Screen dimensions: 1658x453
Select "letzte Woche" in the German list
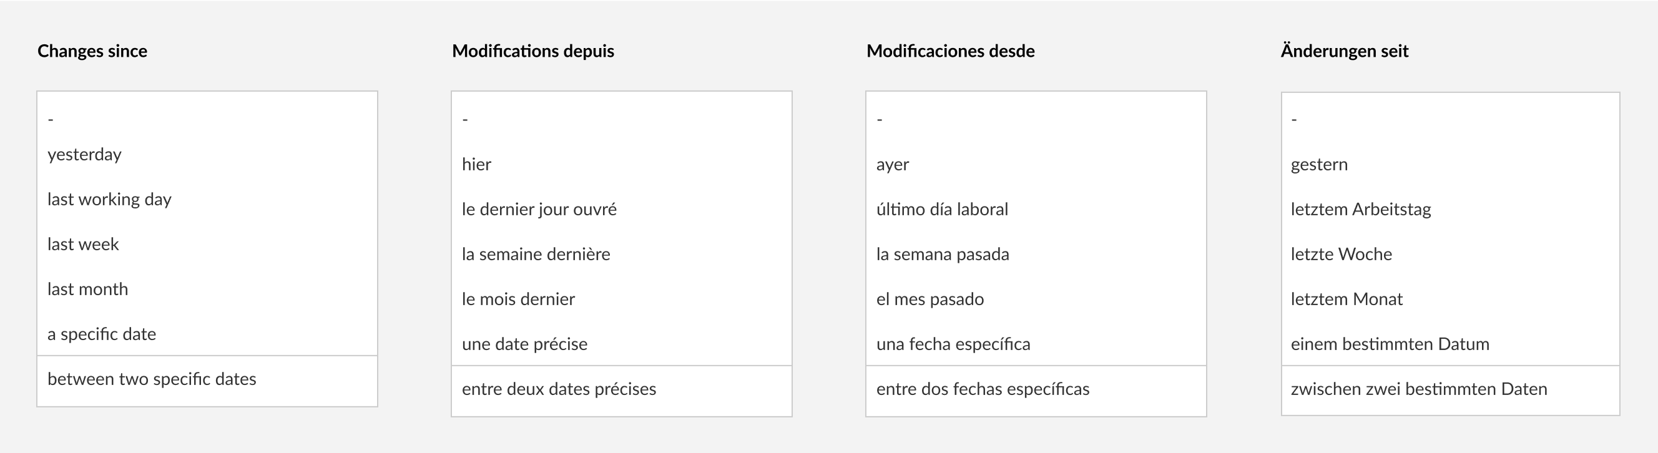pyautogui.click(x=1341, y=253)
